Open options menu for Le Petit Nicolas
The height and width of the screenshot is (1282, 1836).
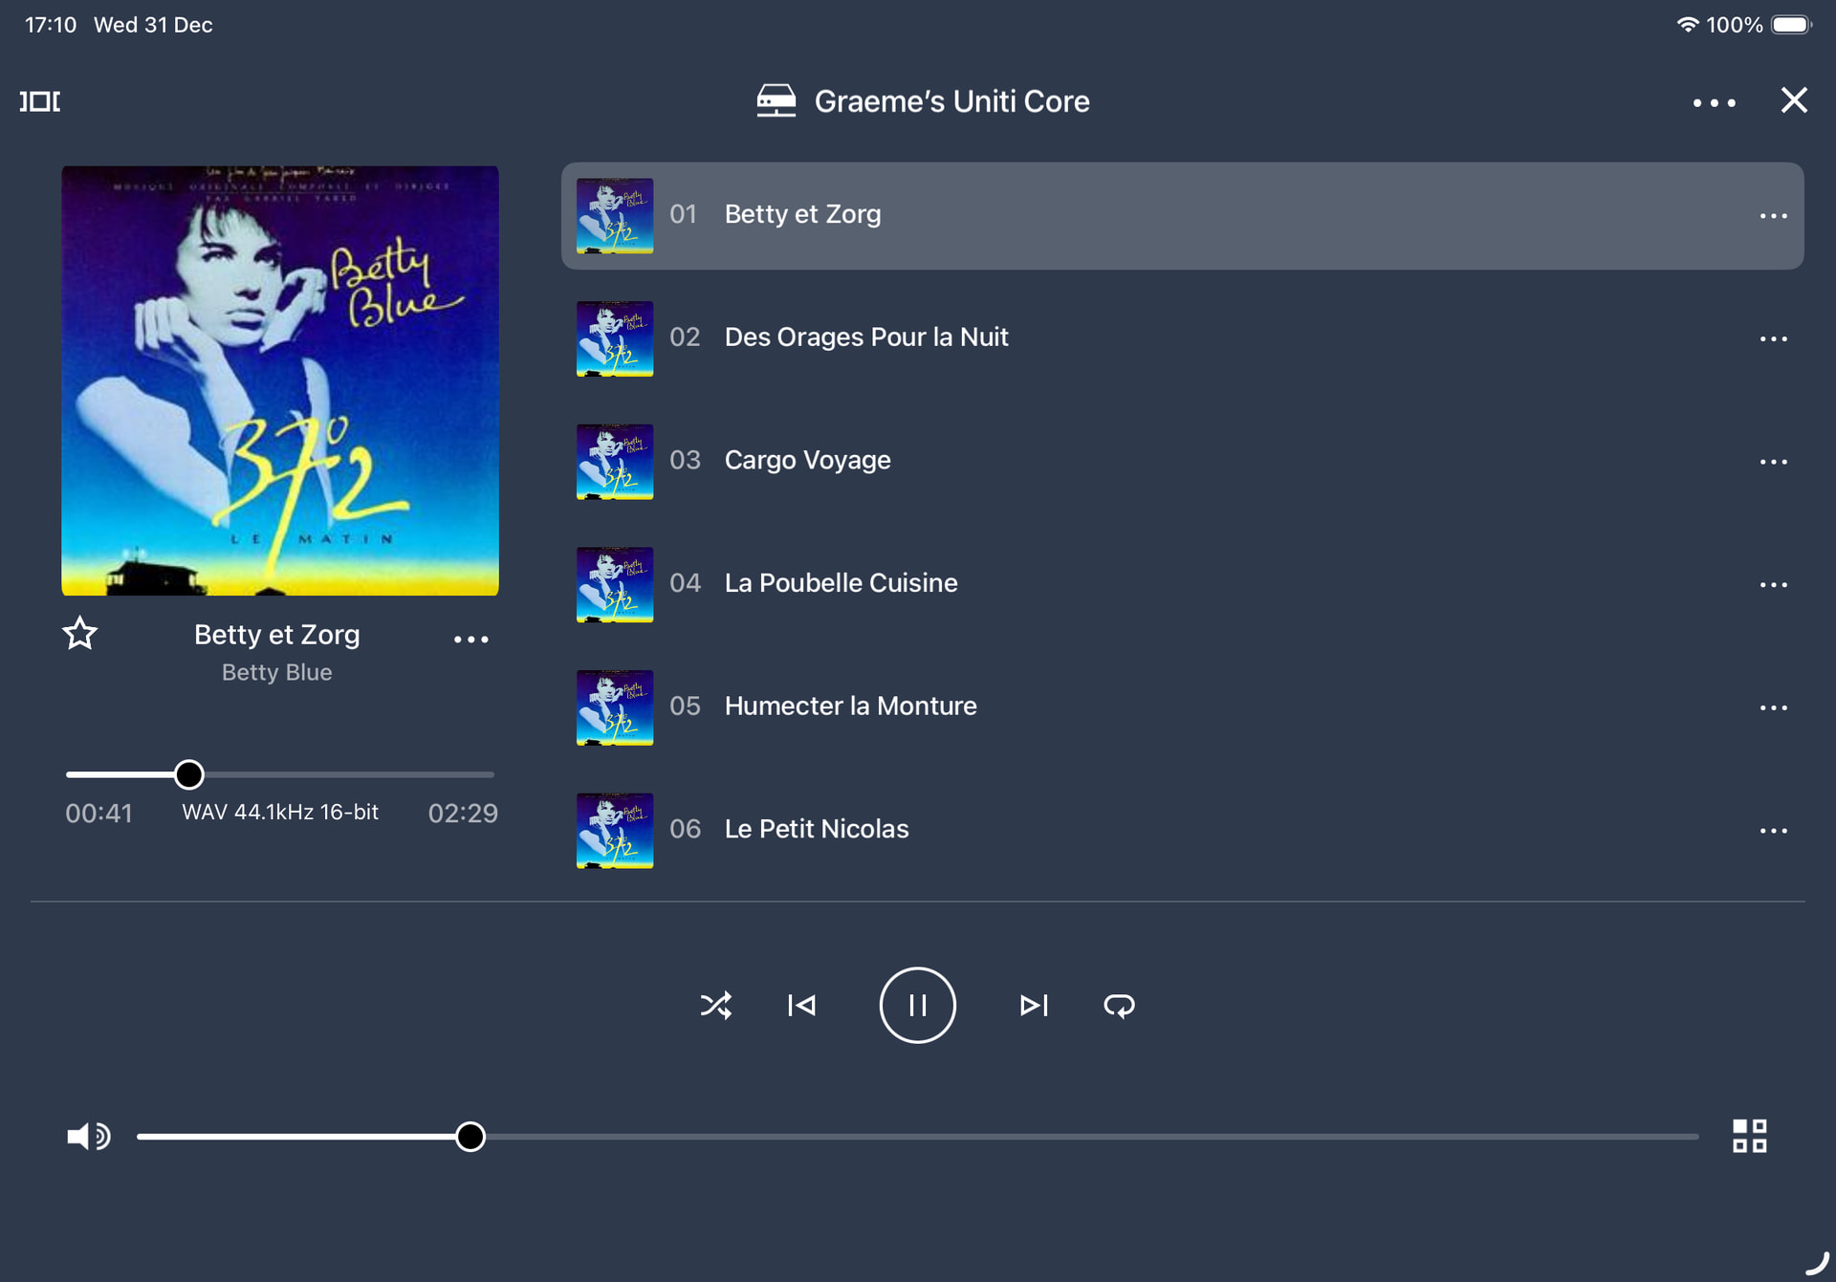(x=1773, y=830)
